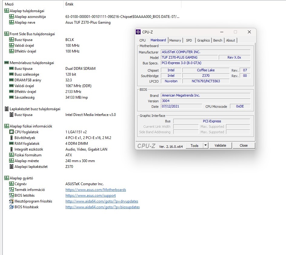Click the Front Side Bus tulajdonságai icon

pos(7,34)
